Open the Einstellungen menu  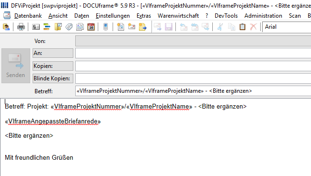coord(113,16)
